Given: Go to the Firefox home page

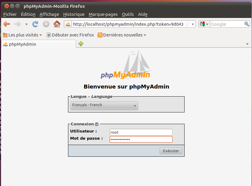Looking at the screenshot, I should (x=57, y=24).
